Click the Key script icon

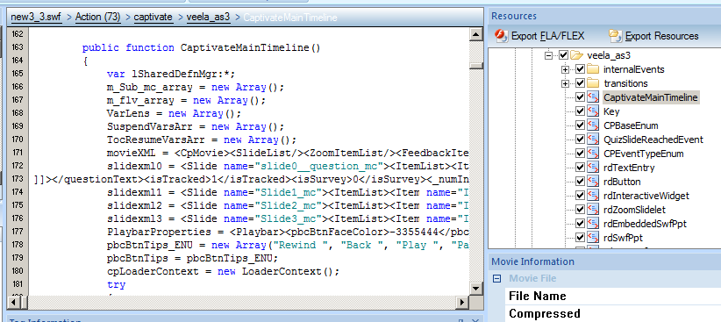point(593,111)
